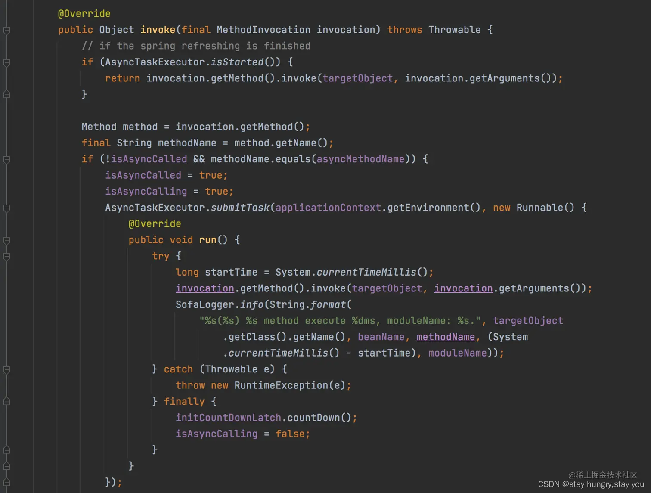Click 'new Runnable()' anonymous class

tap(534, 208)
